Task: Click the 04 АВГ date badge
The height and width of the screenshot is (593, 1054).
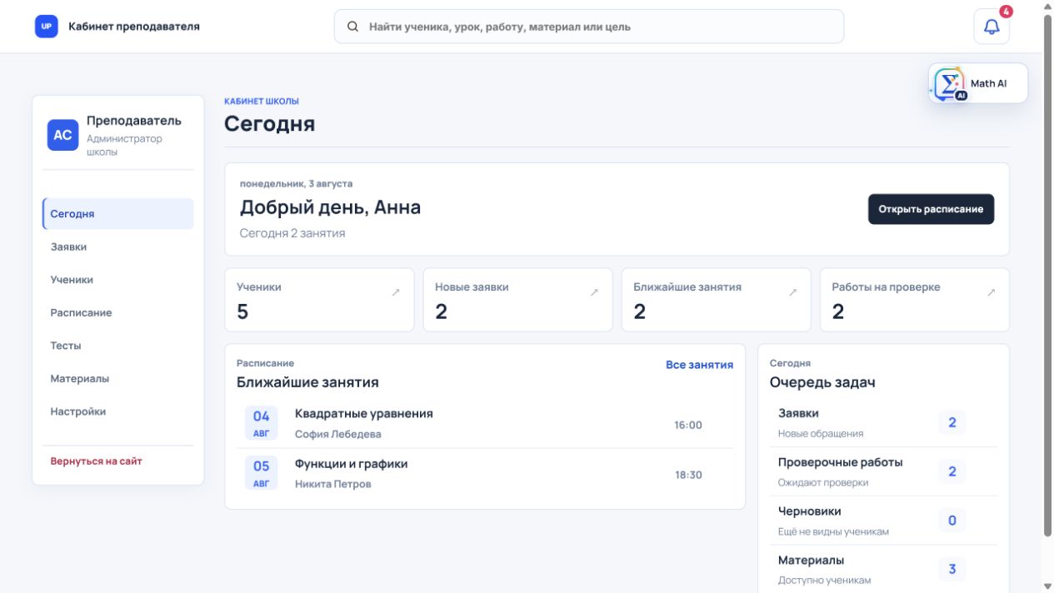Action: 262,423
